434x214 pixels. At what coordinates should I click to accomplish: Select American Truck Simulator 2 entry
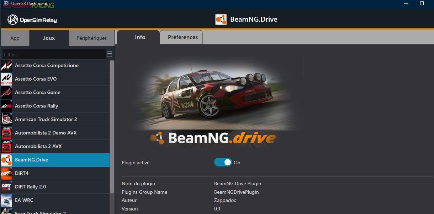click(55, 120)
